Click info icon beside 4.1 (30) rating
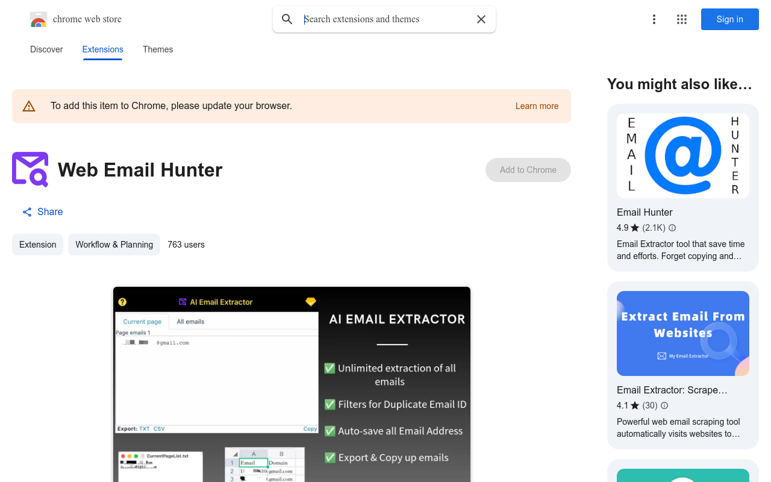771x482 pixels. (x=664, y=405)
